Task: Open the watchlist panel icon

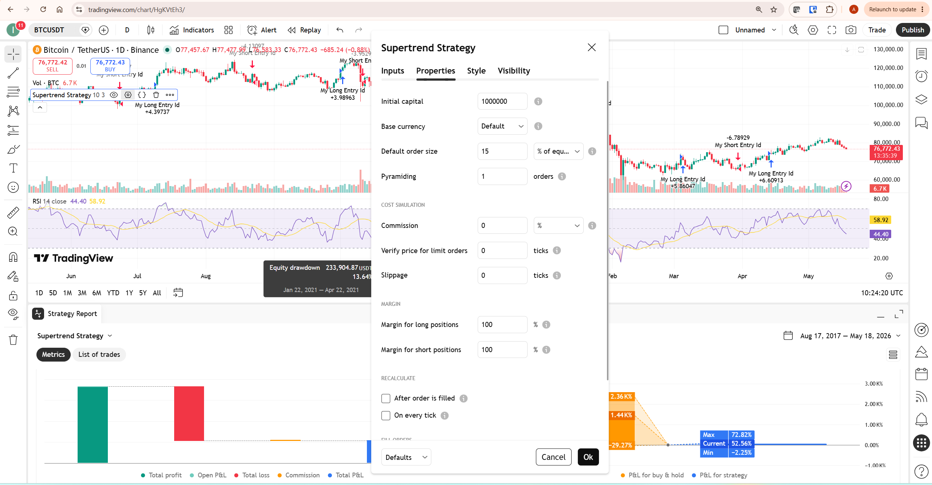Action: (921, 54)
